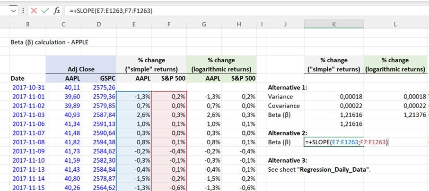Select the column K header
This screenshot has height=191, width=429.
pyautogui.click(x=333, y=24)
